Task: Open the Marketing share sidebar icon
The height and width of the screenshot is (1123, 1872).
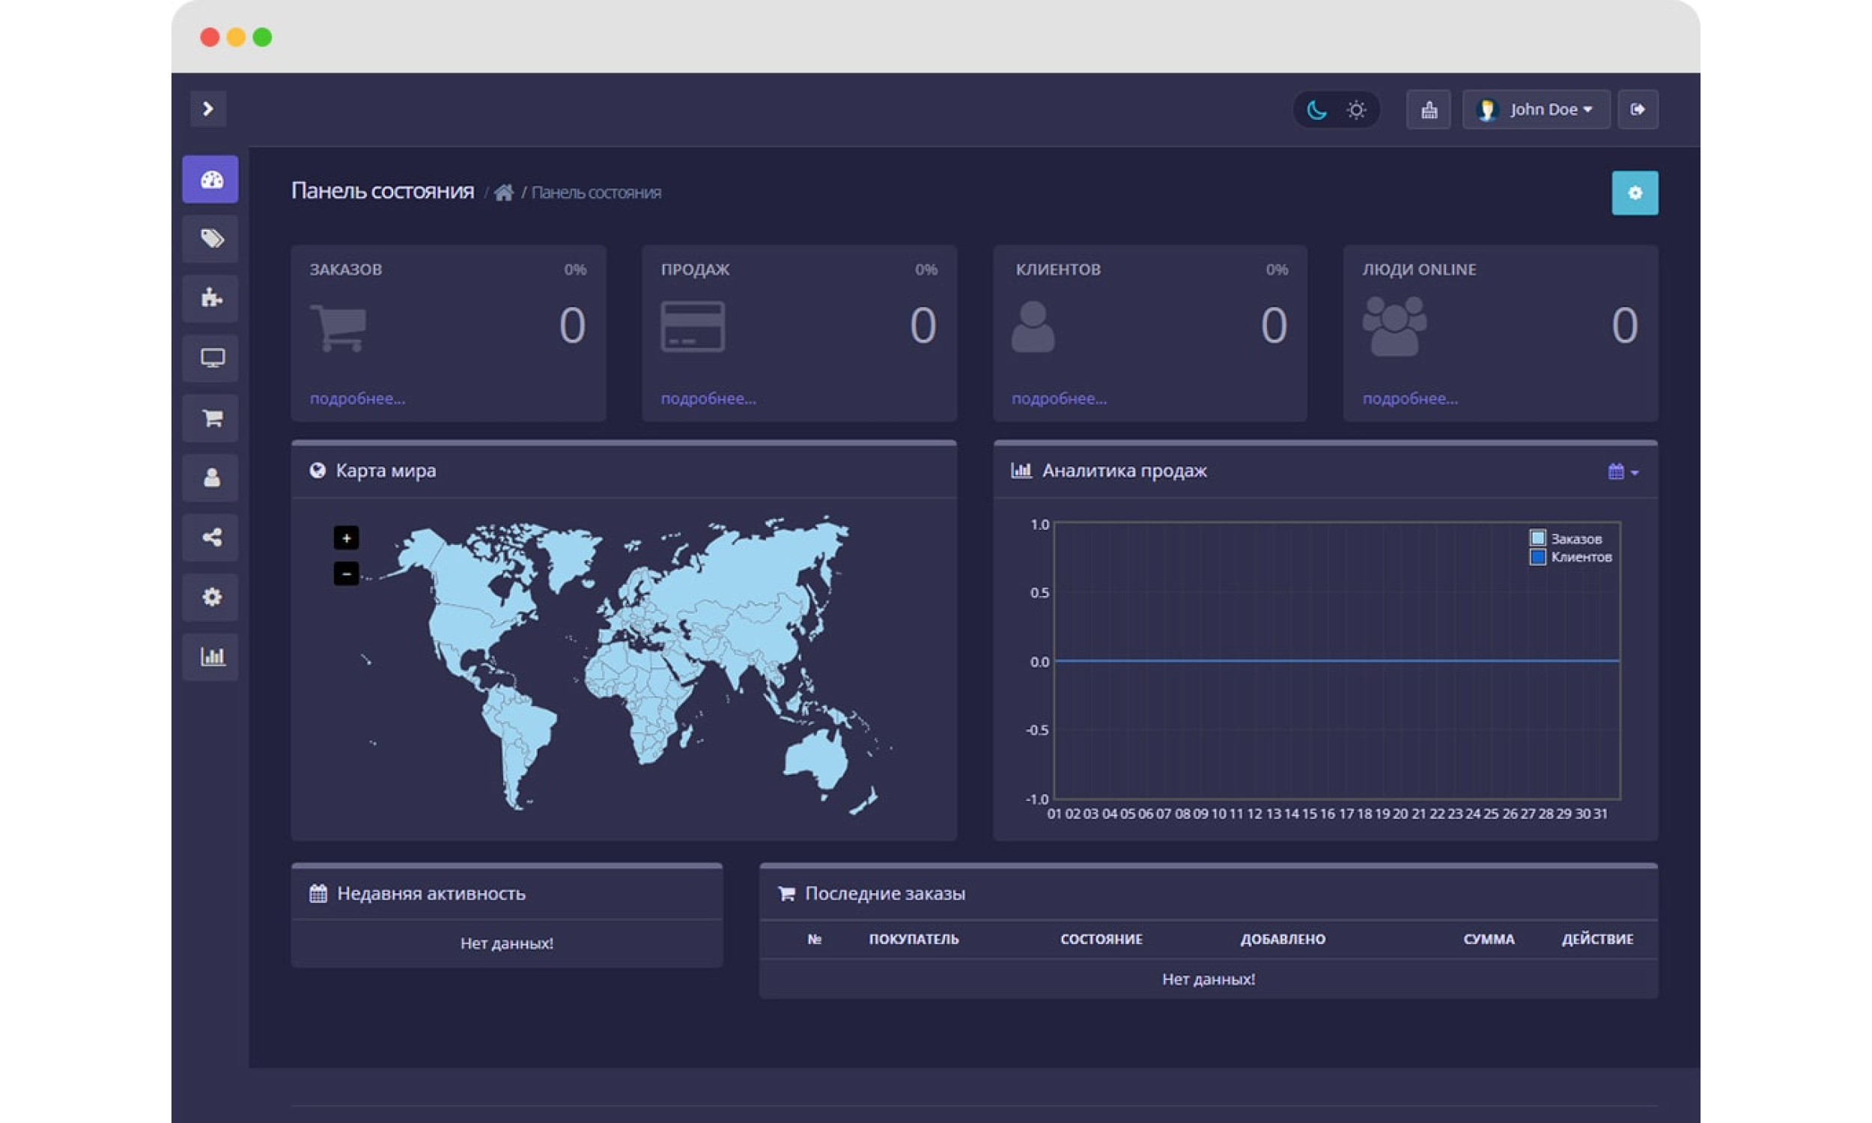Action: tap(210, 538)
